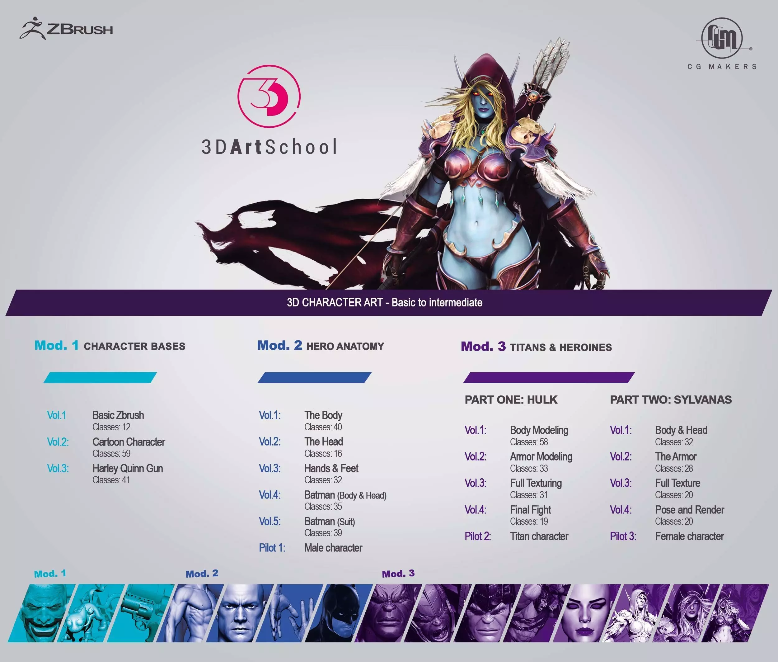Click Classes: 16 under The Head
The width and height of the screenshot is (778, 662).
[x=323, y=454]
